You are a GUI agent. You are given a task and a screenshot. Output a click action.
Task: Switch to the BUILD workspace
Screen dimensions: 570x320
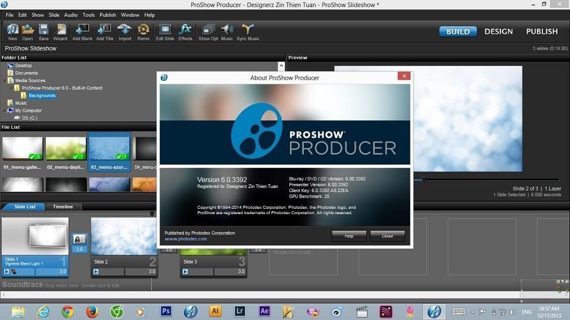click(x=458, y=32)
